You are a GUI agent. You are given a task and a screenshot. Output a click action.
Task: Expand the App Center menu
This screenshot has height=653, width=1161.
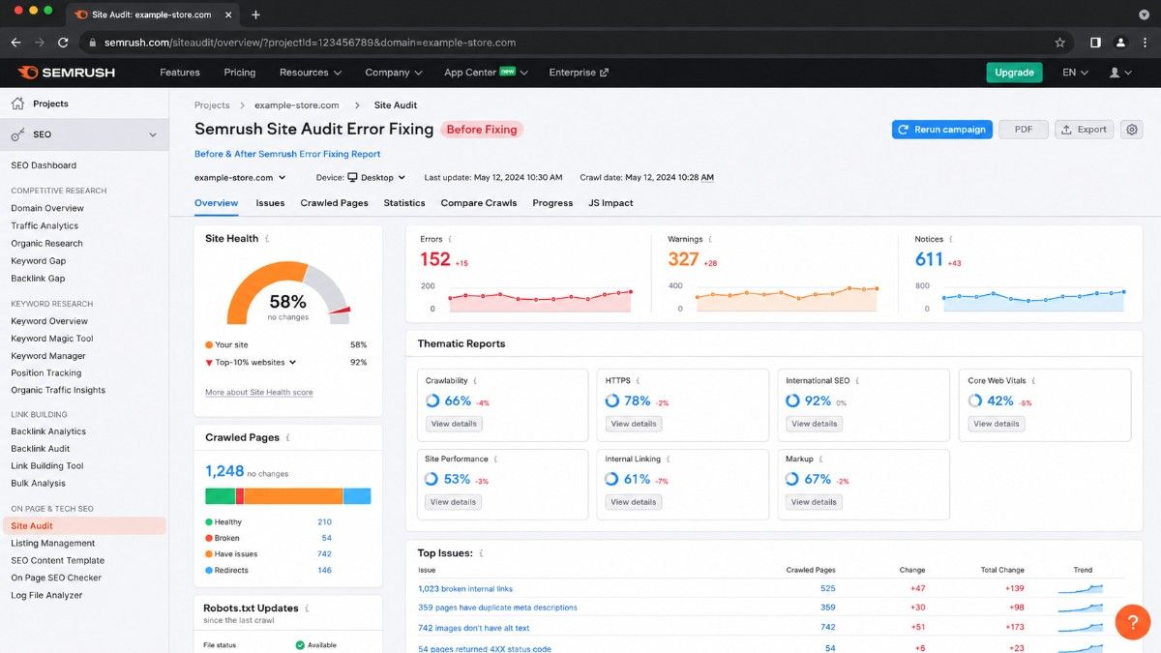coord(486,73)
